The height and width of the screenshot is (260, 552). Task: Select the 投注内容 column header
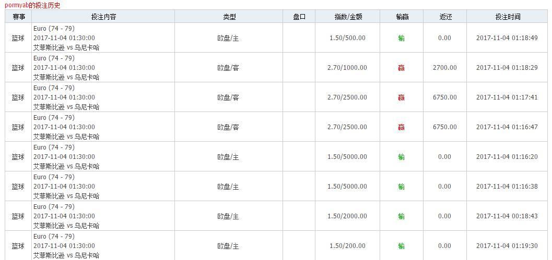click(x=103, y=17)
